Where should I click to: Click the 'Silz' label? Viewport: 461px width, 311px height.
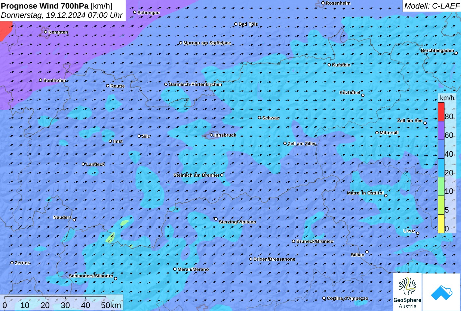(146, 137)
